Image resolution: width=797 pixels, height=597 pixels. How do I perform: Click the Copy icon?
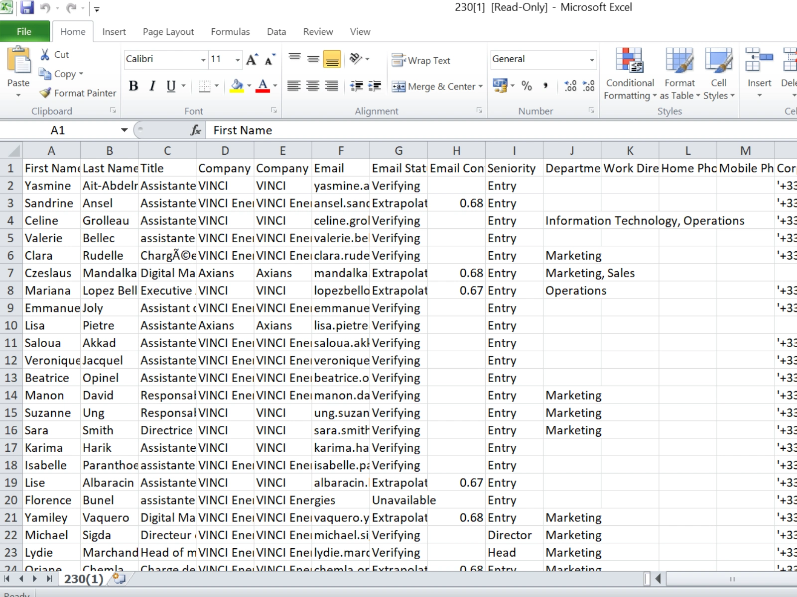45,74
